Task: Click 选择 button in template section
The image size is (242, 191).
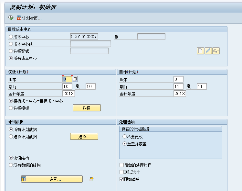Action: click(87, 108)
